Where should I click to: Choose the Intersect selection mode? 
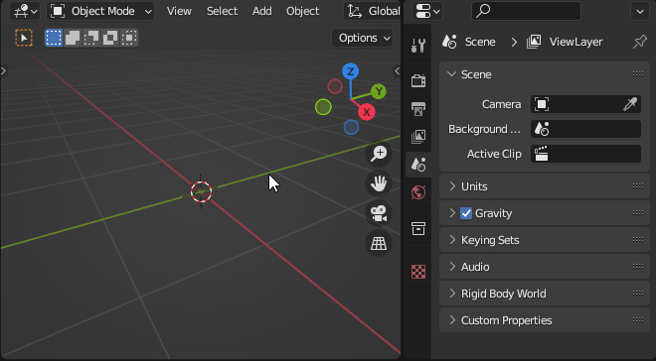point(129,38)
